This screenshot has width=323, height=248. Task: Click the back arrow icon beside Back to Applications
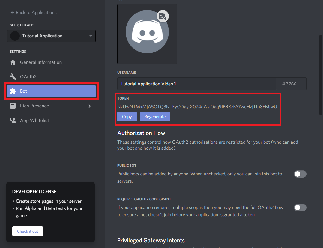(12, 13)
